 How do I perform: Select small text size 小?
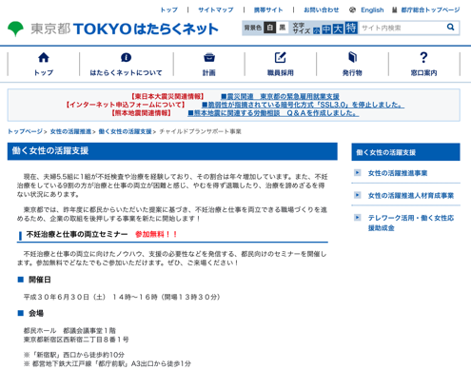(317, 30)
